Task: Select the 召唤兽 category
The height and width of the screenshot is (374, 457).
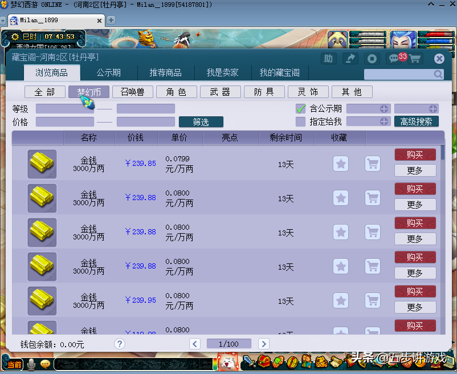Action: click(133, 92)
